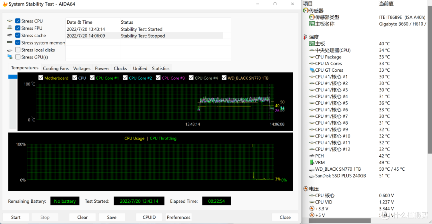The height and width of the screenshot is (224, 432).
Task: Click the Stress FPU 123 icon
Action: pos(10,28)
